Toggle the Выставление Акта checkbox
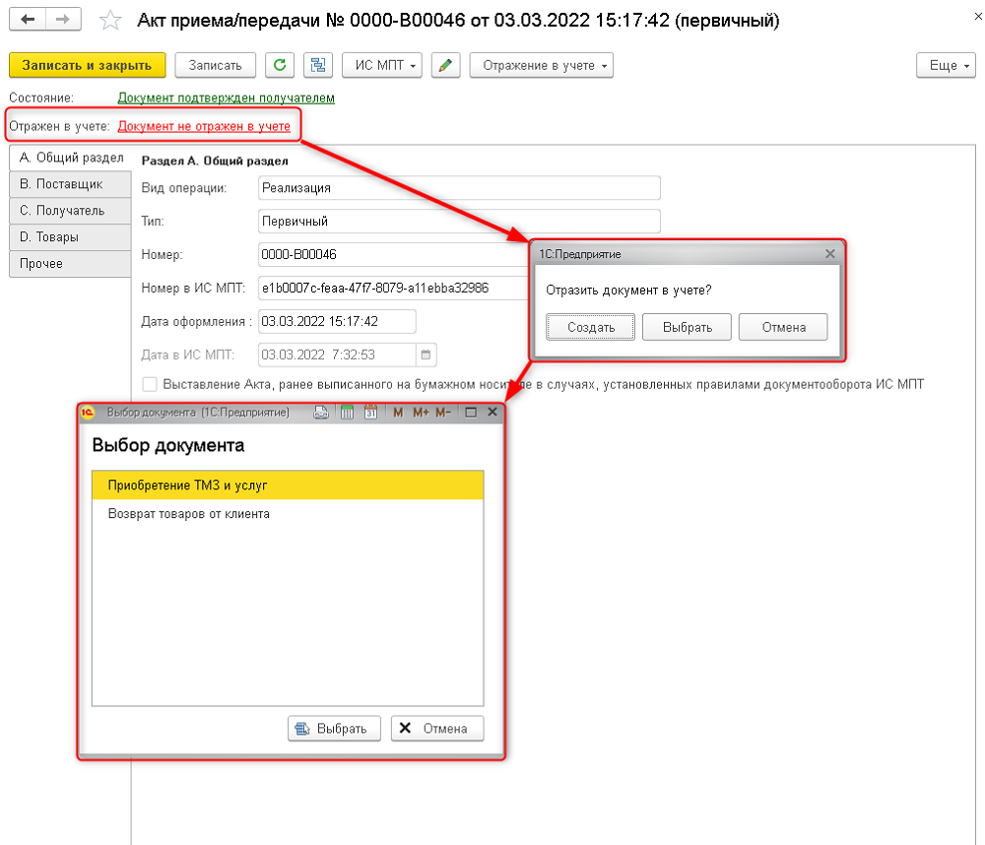The width and height of the screenshot is (985, 845). 150,384
